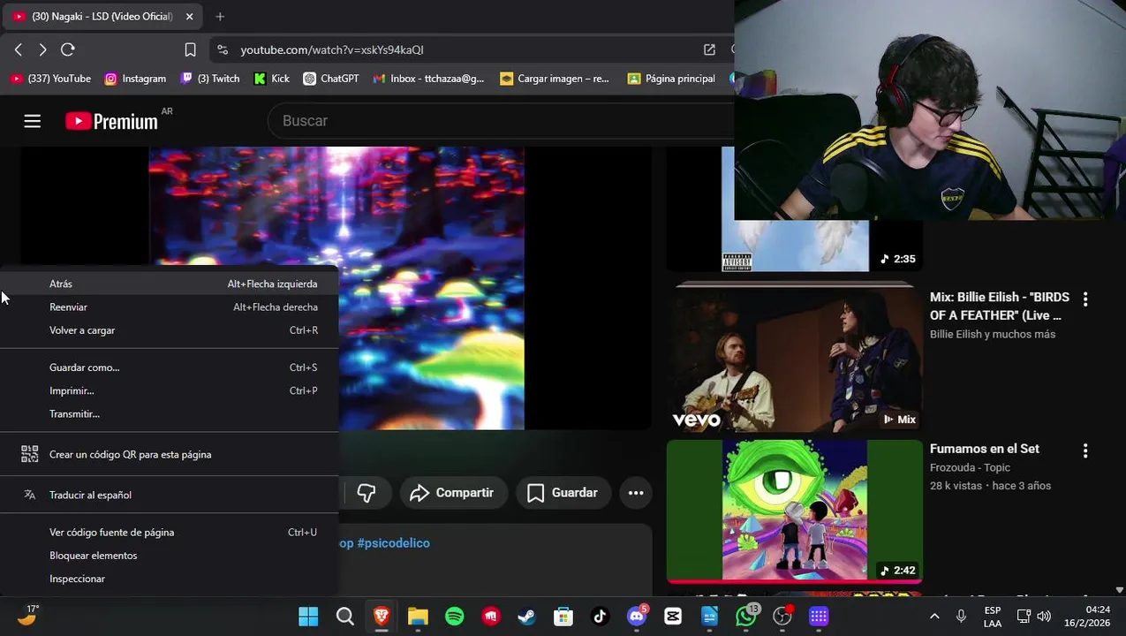Open the Cargar imagen bookmark
The image size is (1126, 636).
[555, 79]
